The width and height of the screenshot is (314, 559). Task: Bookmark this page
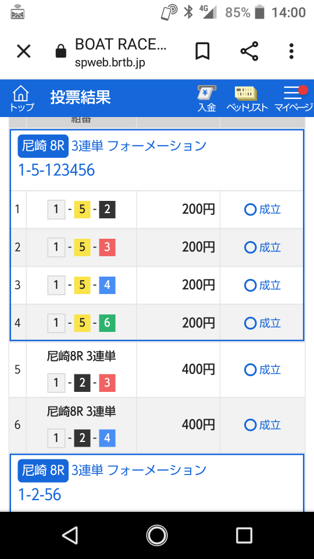[202, 52]
